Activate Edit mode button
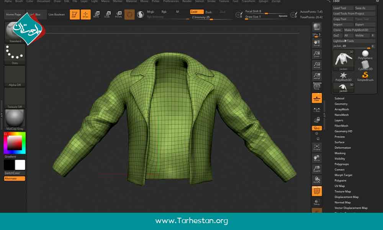This screenshot has width=383, height=230. point(75,15)
